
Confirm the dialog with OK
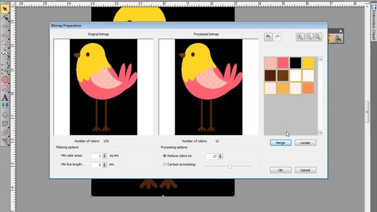pyautogui.click(x=280, y=170)
